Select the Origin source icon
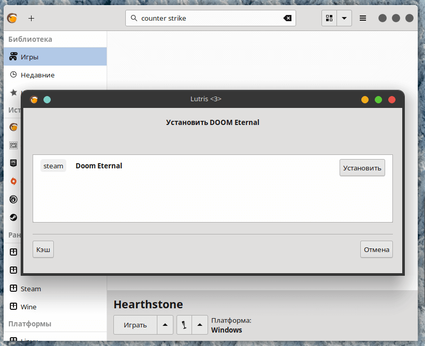425x346 pixels. coord(13,181)
